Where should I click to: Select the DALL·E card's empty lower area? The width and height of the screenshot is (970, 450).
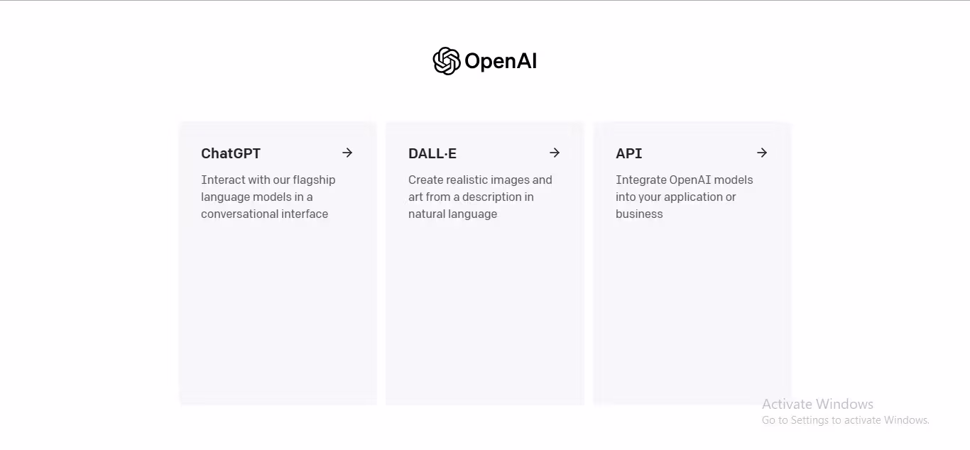(485, 312)
